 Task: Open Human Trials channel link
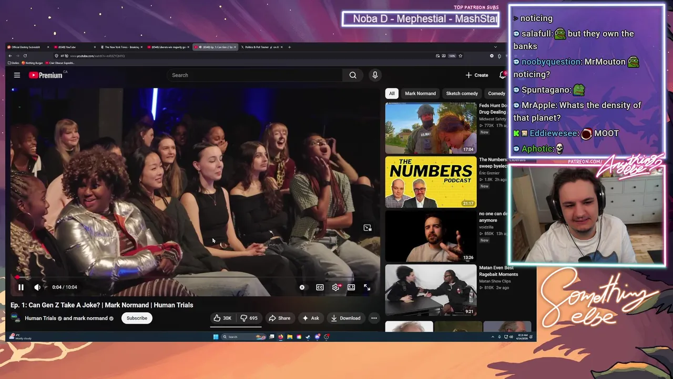point(40,318)
